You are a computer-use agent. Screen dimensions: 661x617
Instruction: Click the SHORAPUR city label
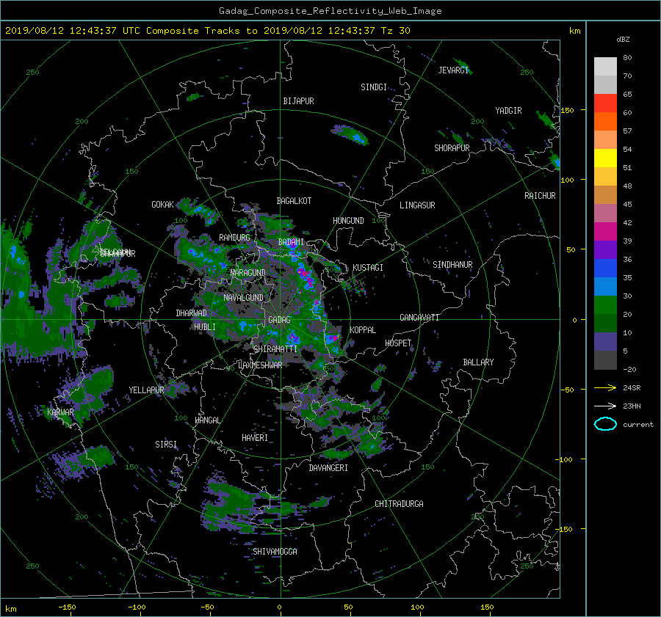[452, 148]
